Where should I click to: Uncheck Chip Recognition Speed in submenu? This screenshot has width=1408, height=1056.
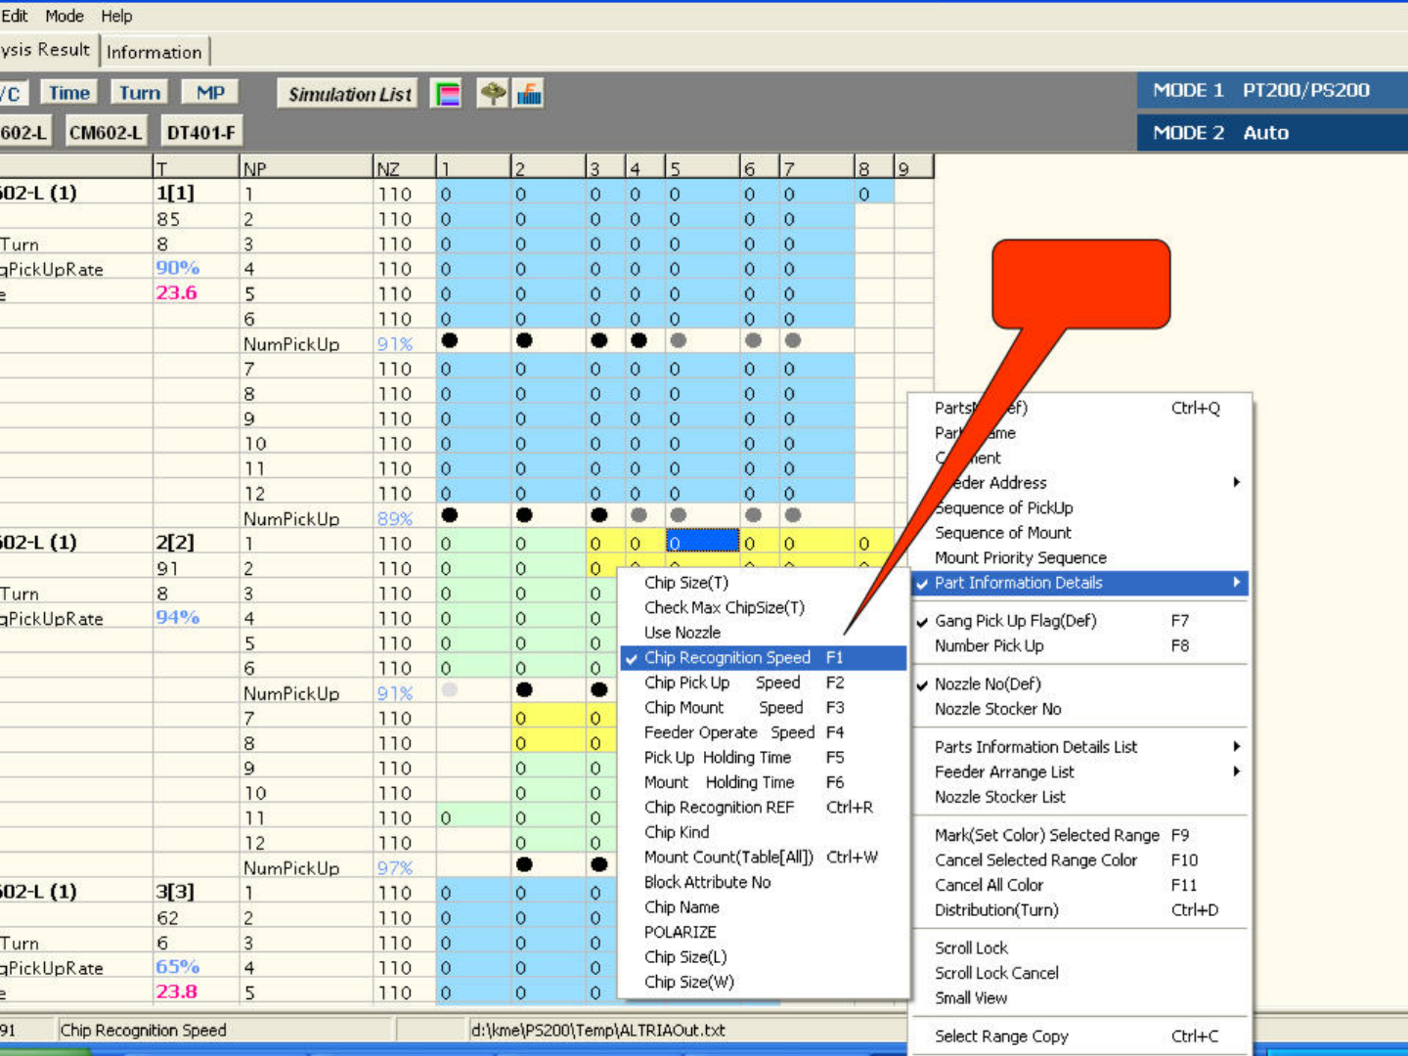[727, 658]
